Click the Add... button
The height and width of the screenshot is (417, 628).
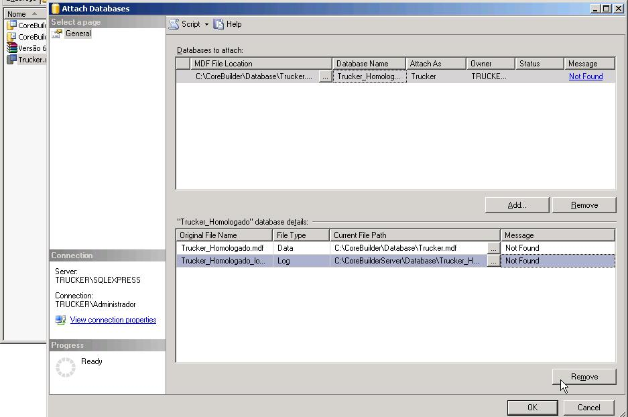[517, 205]
